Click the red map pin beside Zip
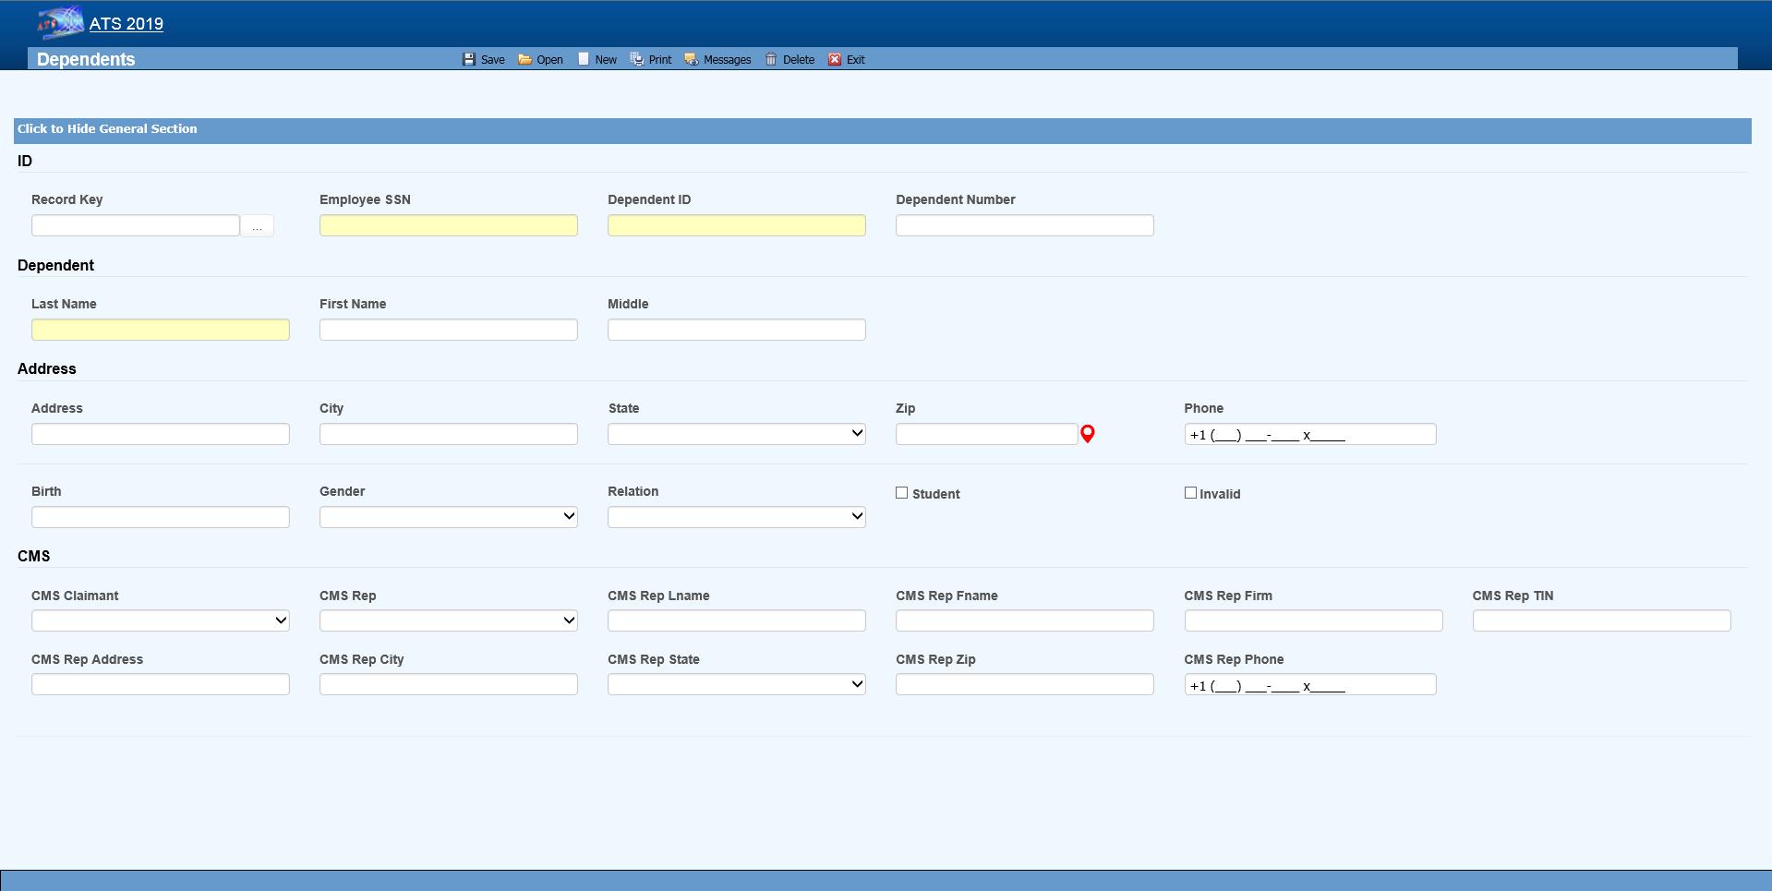1772x891 pixels. point(1088,434)
